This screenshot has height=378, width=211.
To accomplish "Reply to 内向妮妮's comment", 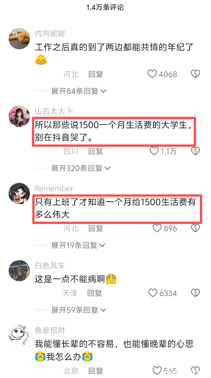I will click(96, 74).
